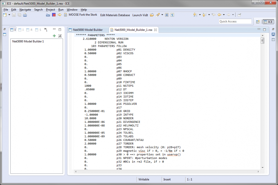Image resolution: width=278 pixels, height=185 pixels.
Task: Show hidden views via the double-chevron overflow
Action: (46, 30)
